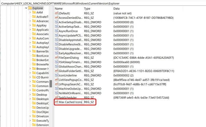Expand the CD Burning key

(x=30, y=77)
